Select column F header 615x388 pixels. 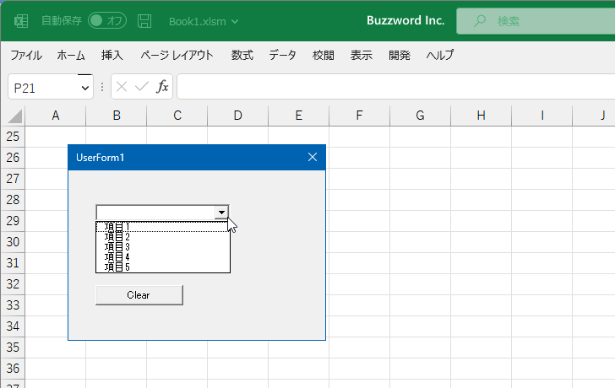click(359, 116)
